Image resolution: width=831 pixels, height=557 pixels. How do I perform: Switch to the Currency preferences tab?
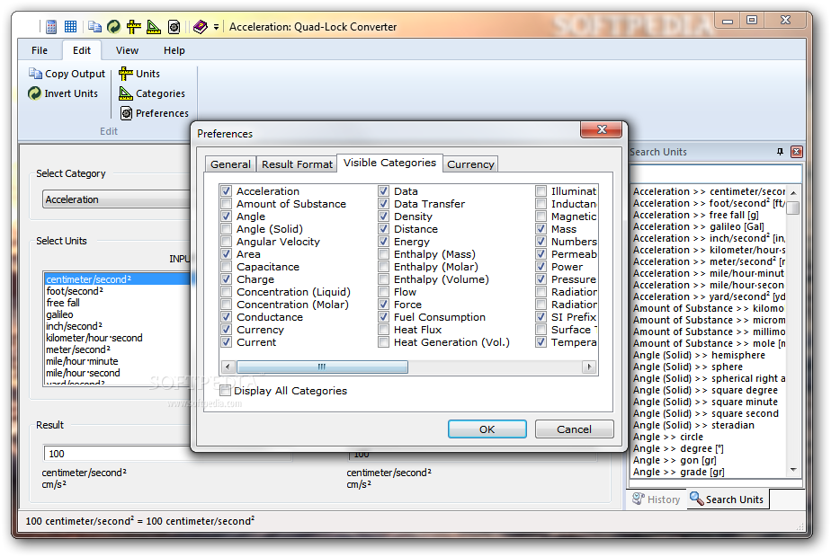coord(470,164)
